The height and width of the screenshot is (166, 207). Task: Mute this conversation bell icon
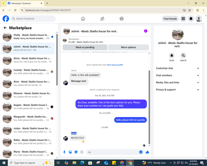pyautogui.click(x=172, y=56)
